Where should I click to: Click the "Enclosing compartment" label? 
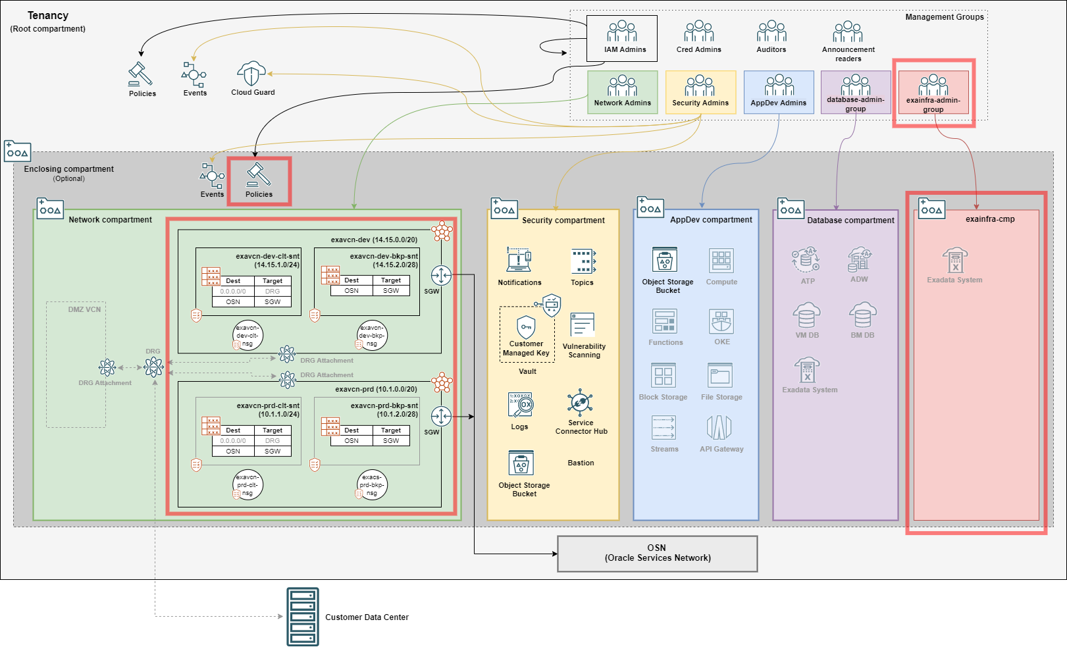[68, 169]
